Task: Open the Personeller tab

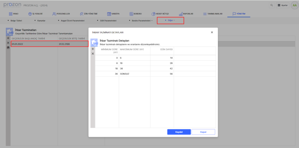Action: (x=61, y=14)
